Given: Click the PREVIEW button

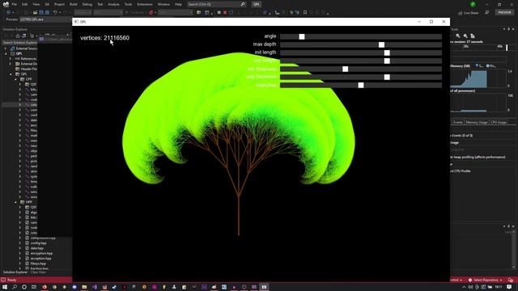Looking at the screenshot, I should [504, 12].
